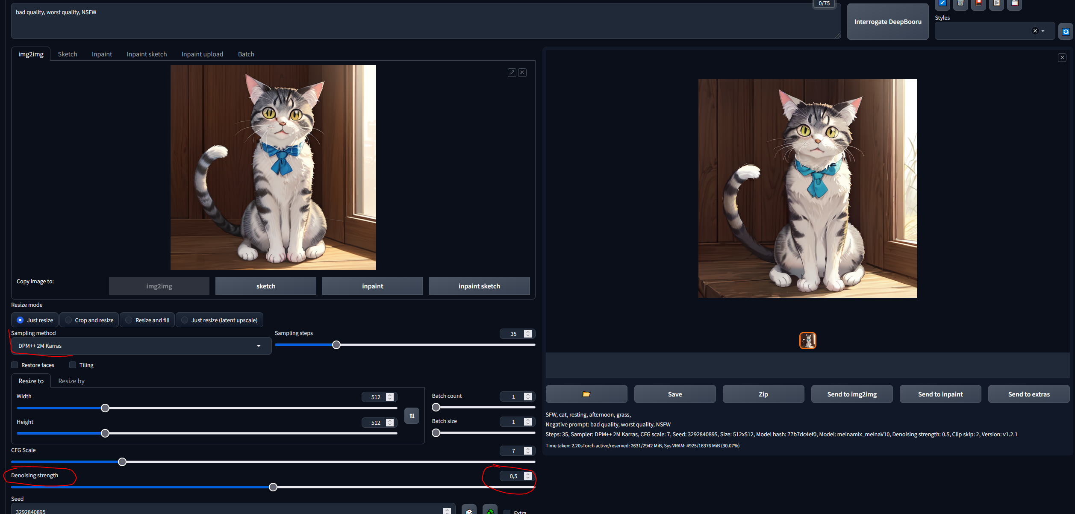
Task: Click the Send to inpaint button
Action: click(x=940, y=394)
